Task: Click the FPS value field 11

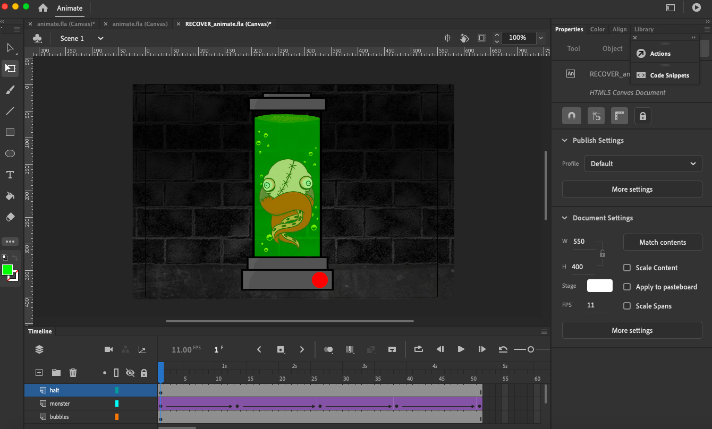Action: (598, 305)
